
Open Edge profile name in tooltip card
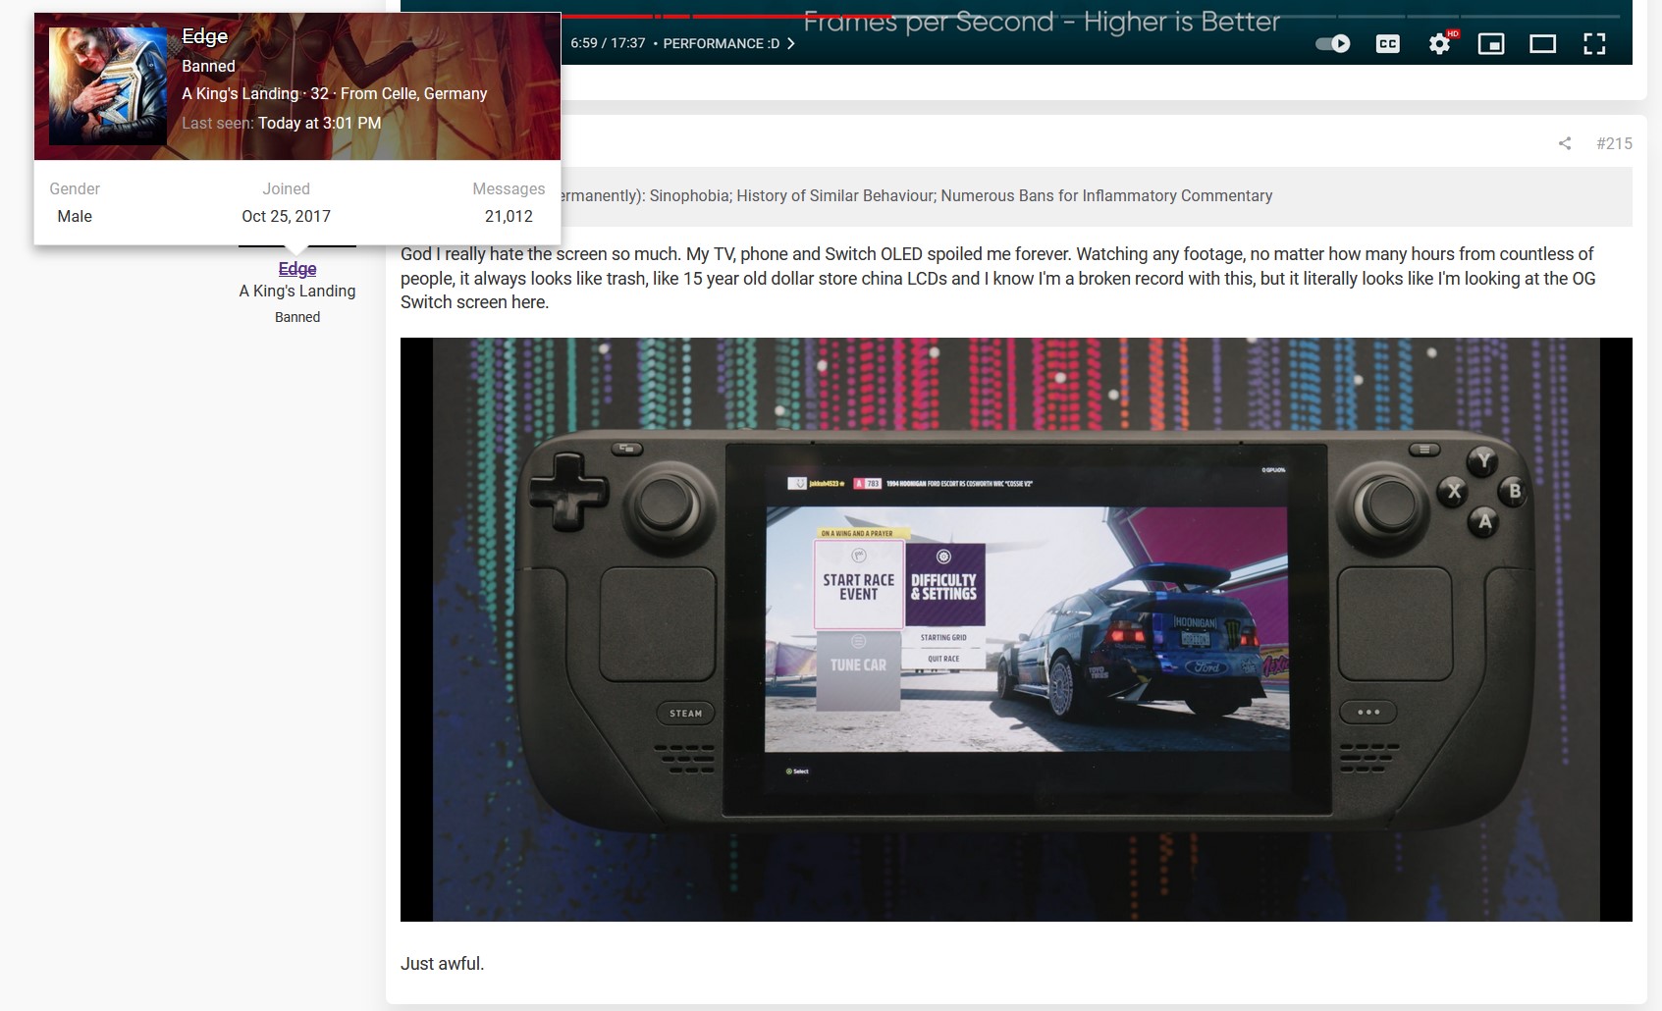(204, 36)
